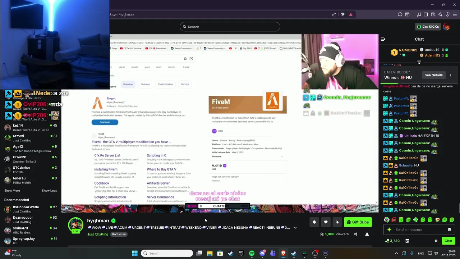Click the Get KICKs button

tap(428, 27)
